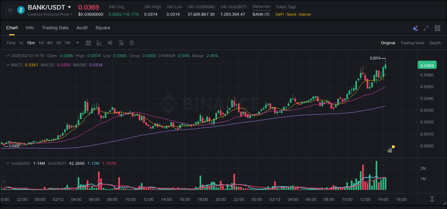This screenshot has width=447, height=209.
Task: Click the favorite star icon
Action: pos(9,10)
